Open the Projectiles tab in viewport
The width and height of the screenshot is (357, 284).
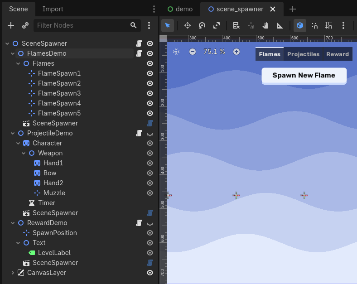(303, 54)
